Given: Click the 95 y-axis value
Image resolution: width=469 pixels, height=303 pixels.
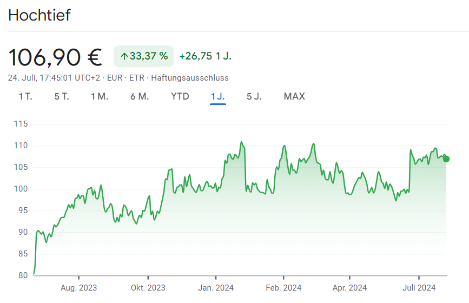Looking at the screenshot, I should 23,210.
